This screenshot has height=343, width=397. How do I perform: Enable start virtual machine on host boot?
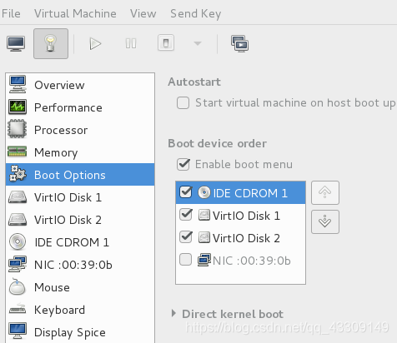coord(183,103)
